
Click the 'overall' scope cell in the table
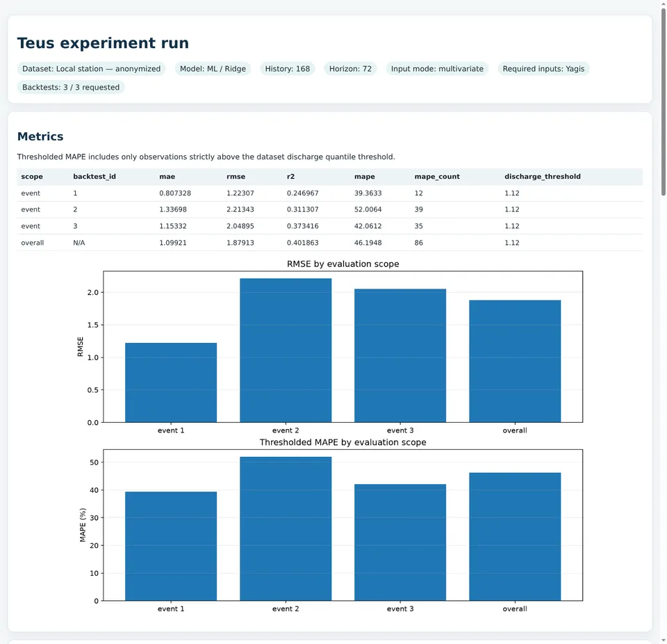point(33,243)
